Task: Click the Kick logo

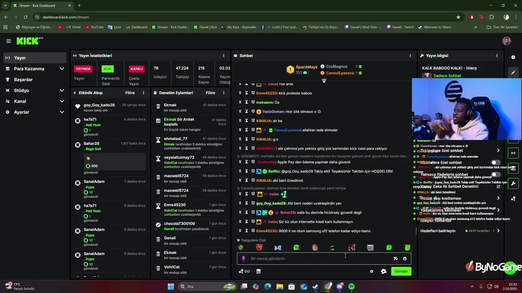Action: pos(29,41)
